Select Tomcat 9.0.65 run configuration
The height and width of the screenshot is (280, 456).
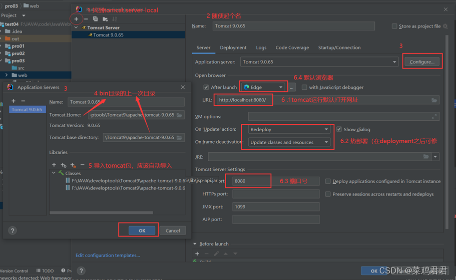click(128, 35)
